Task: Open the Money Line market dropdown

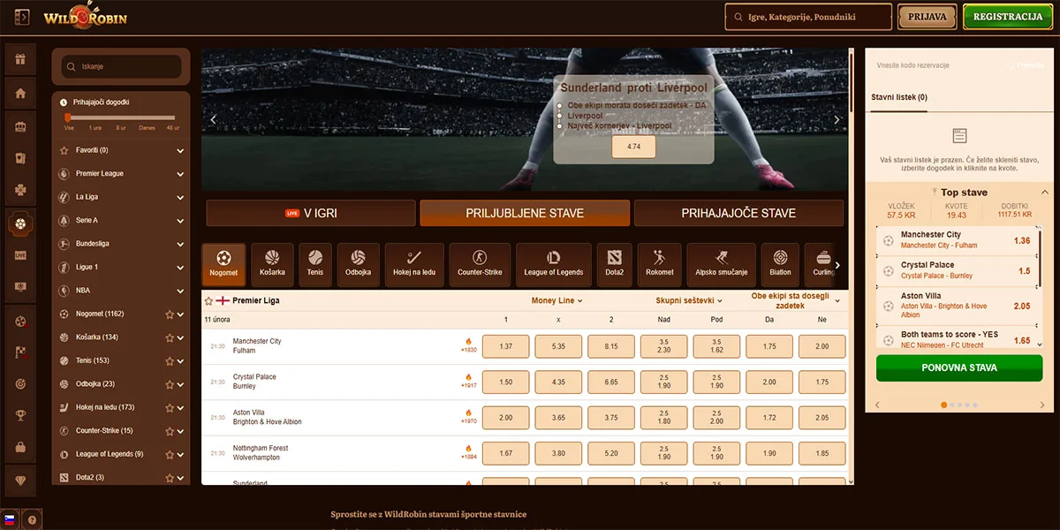Action: (556, 301)
